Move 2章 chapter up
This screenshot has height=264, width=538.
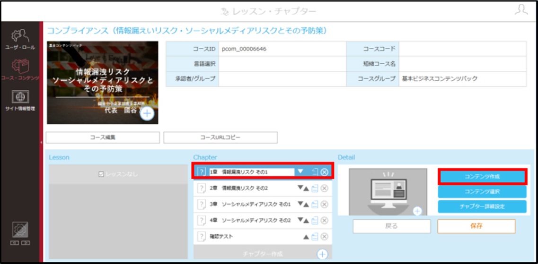pyautogui.click(x=307, y=188)
